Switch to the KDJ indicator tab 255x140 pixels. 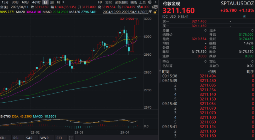click(x=3, y=138)
